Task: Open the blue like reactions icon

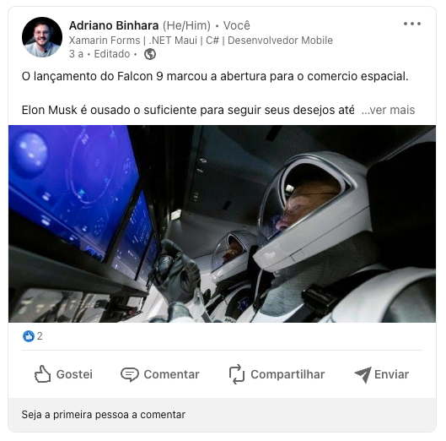Action: pos(28,336)
